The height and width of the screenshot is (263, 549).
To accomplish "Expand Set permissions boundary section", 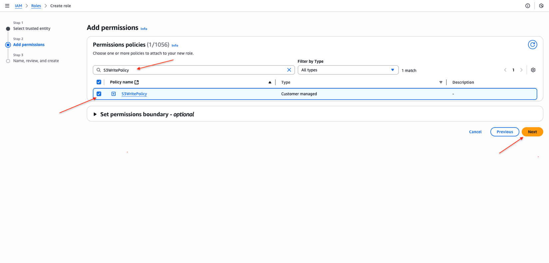I will [95, 114].
